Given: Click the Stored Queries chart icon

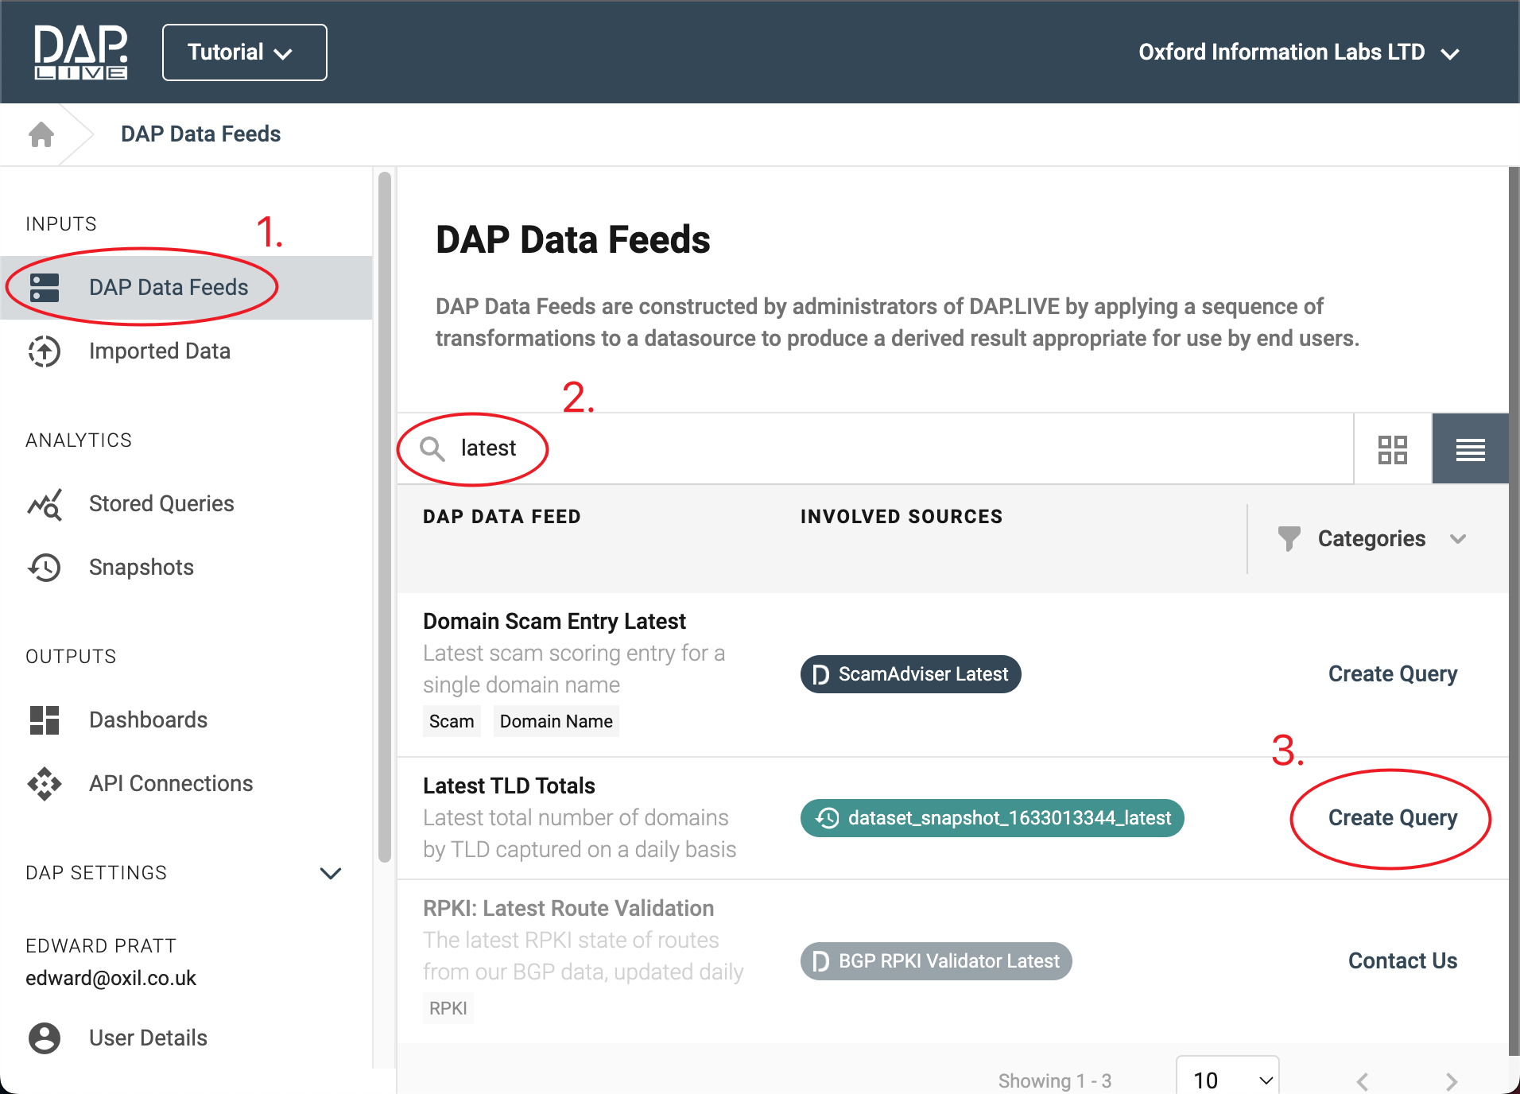Looking at the screenshot, I should tap(45, 504).
